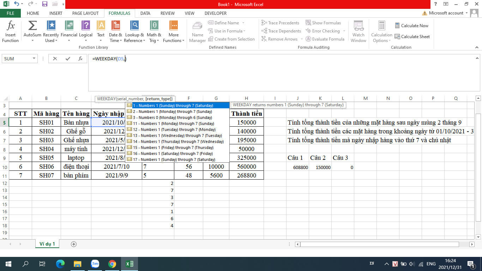Screen dimensions: 482x271
Task: Open Windows Start menu
Action: 8,264
